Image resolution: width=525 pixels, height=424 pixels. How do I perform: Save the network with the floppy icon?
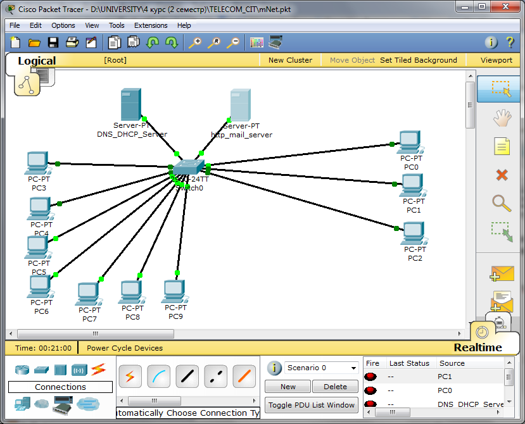click(x=53, y=42)
